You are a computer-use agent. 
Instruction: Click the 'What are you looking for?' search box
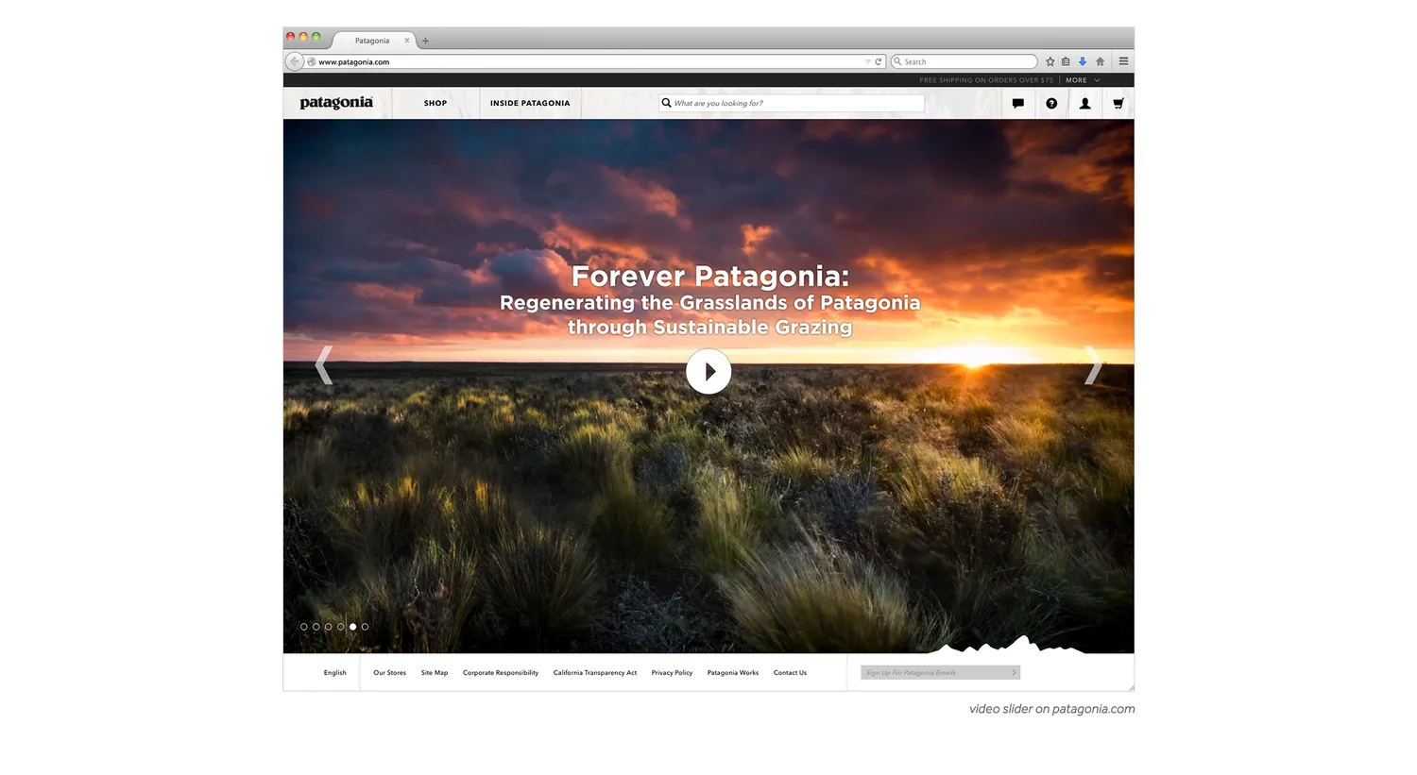[792, 103]
